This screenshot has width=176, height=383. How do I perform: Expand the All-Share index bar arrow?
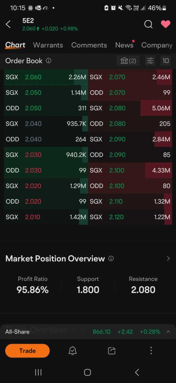(x=168, y=331)
